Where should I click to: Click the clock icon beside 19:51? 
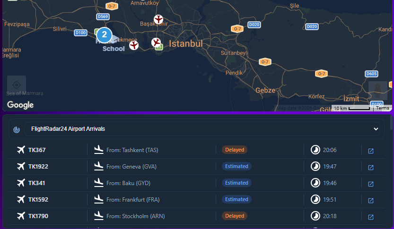click(x=315, y=199)
